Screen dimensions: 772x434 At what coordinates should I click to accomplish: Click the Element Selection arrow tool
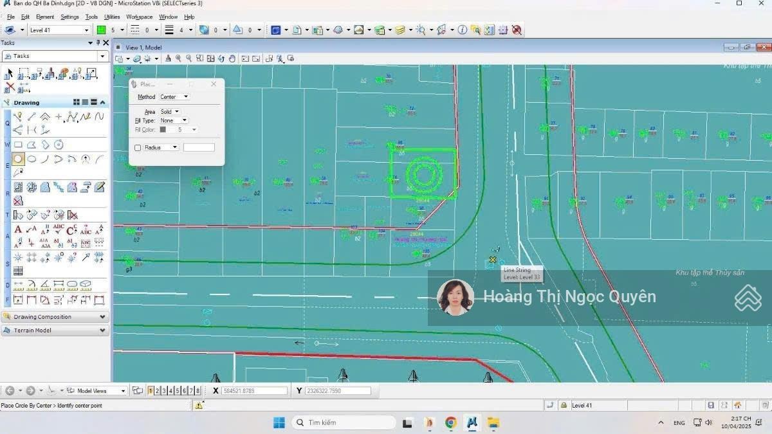(9, 74)
